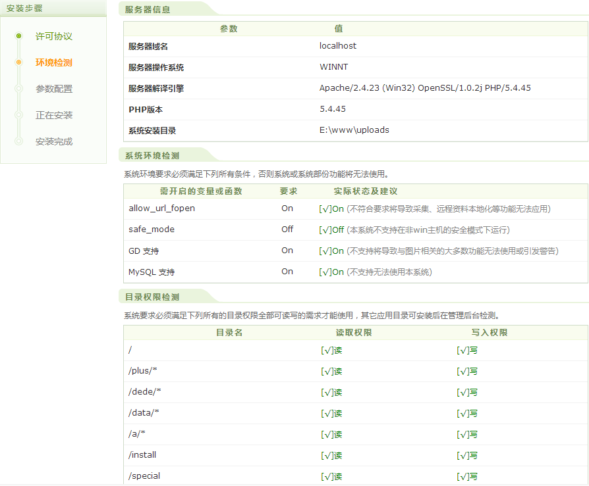589x486 pixels.
Task: Click the allow_url_fopen row name
Action: pyautogui.click(x=161, y=208)
